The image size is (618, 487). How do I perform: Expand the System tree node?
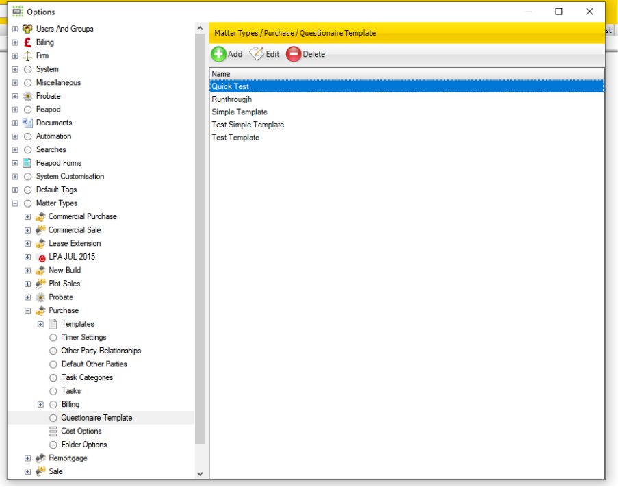click(x=15, y=69)
